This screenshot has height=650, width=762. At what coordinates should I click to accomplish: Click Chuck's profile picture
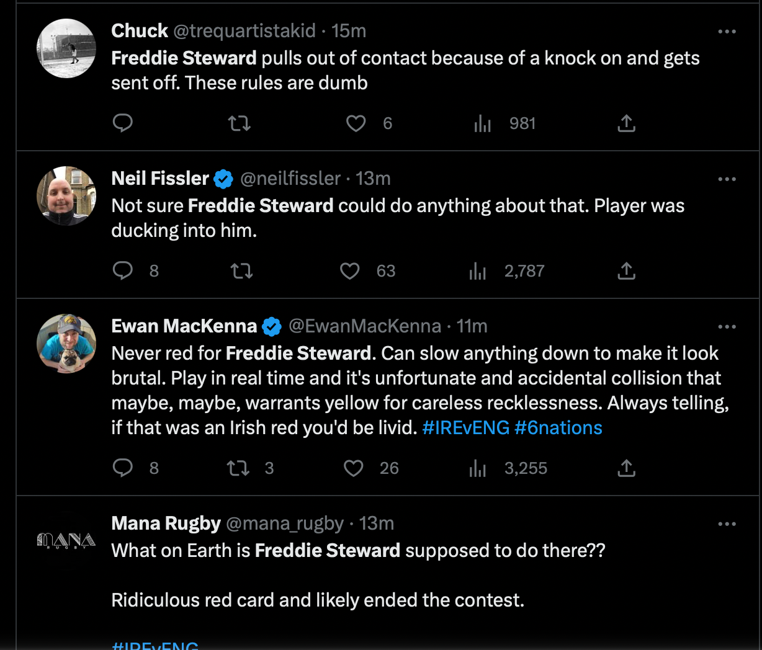point(66,48)
